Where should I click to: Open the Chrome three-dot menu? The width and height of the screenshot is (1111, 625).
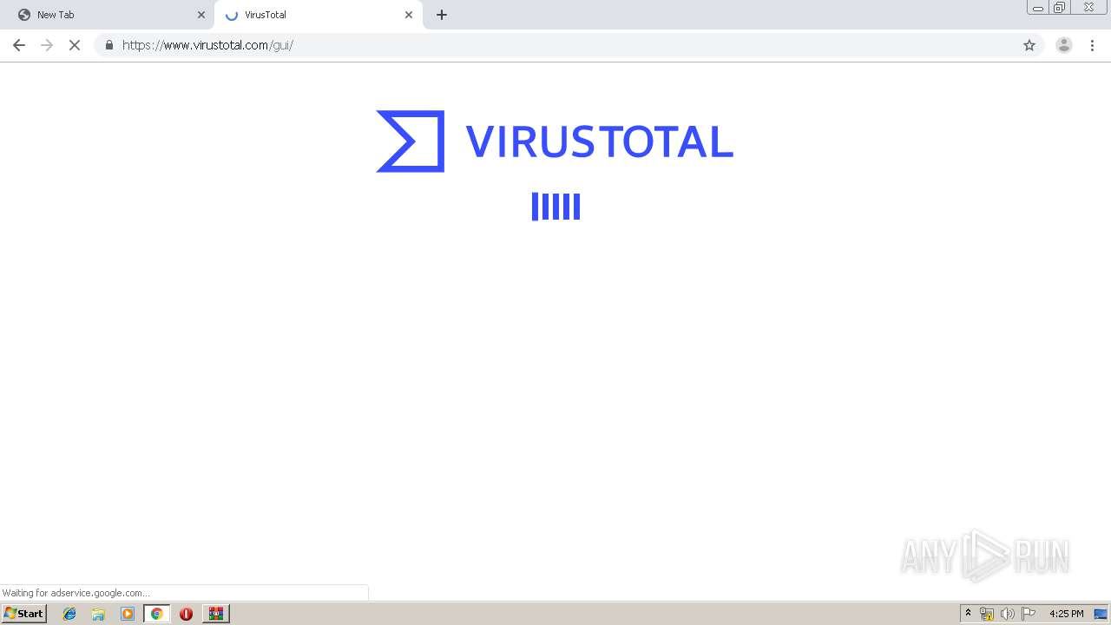[1092, 45]
